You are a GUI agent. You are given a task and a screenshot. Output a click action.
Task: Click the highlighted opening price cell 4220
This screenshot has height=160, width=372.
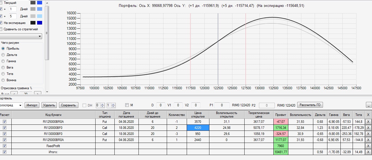tap(198, 128)
